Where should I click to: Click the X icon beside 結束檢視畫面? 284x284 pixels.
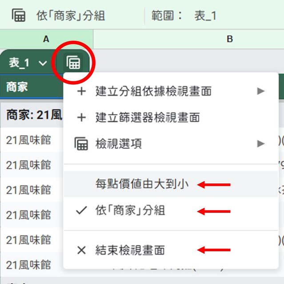coord(81,250)
